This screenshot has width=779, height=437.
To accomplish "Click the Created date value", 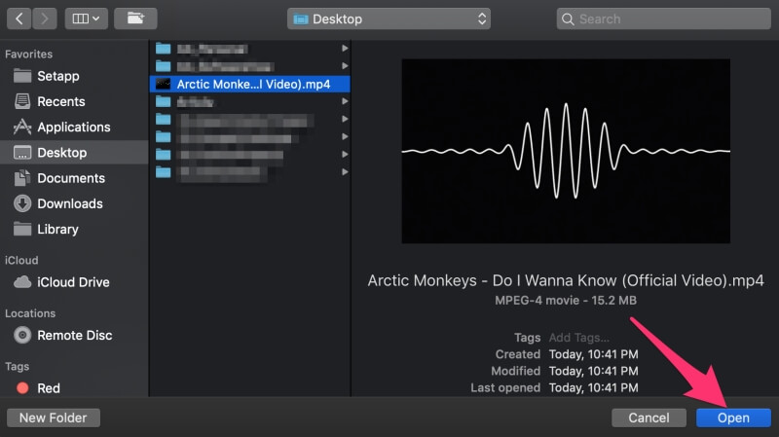I will coord(593,354).
